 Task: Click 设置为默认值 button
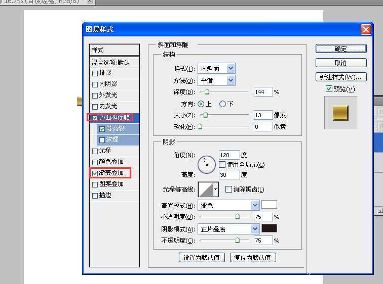click(202, 257)
